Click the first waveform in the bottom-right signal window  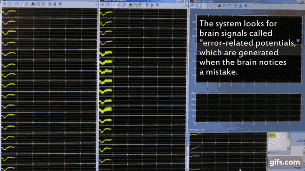pyautogui.click(x=195, y=134)
